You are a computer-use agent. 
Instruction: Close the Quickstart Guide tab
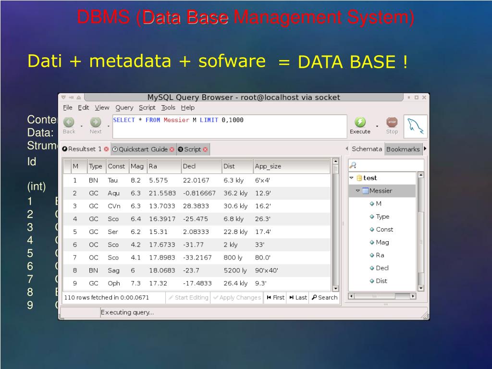172,149
